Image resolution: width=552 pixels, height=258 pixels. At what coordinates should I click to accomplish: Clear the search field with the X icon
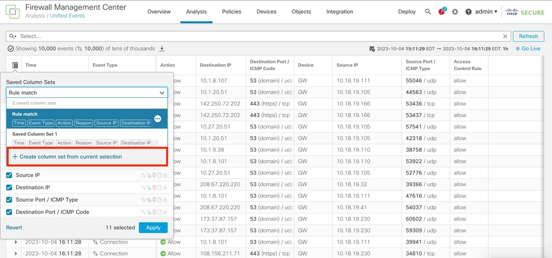click(505, 36)
